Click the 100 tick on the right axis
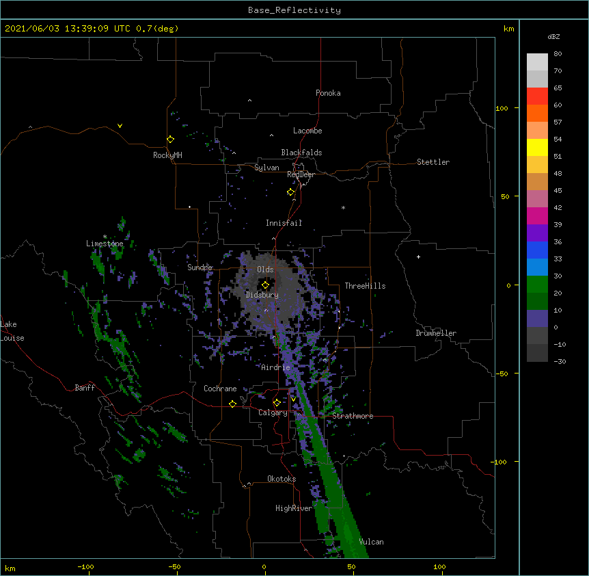 (x=502, y=109)
